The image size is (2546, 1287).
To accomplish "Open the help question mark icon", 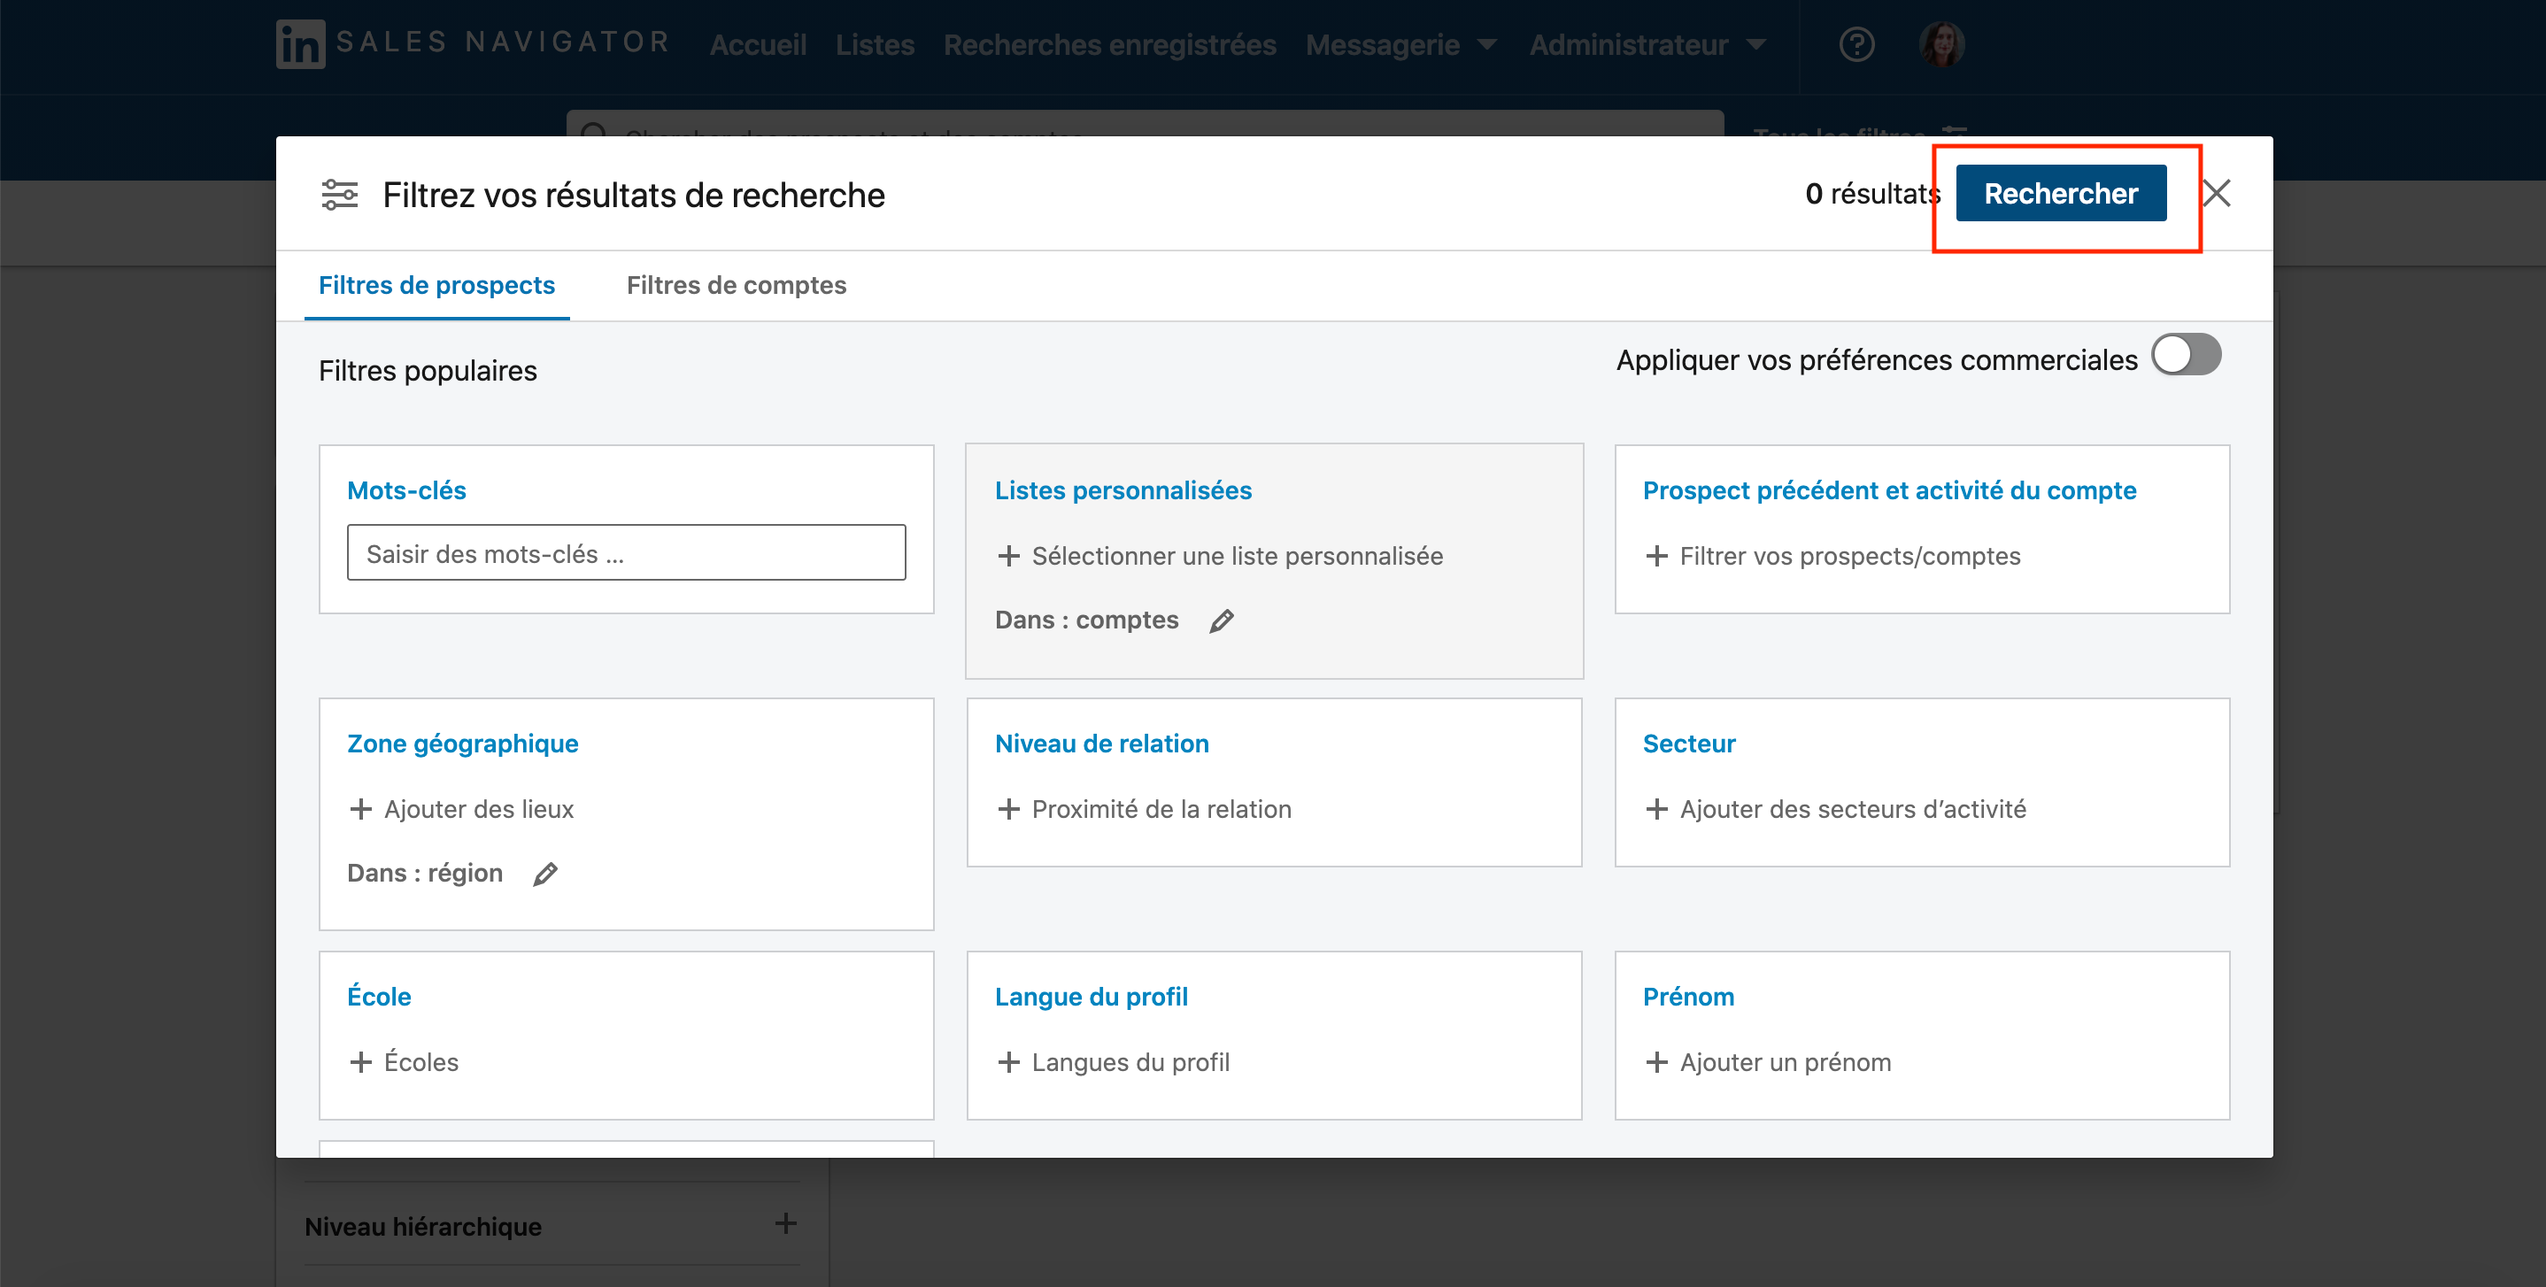I will coord(1856,44).
